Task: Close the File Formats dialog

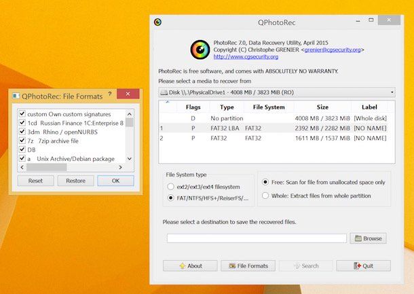Action: pyautogui.click(x=127, y=95)
